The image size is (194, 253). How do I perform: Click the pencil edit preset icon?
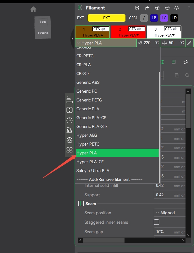pos(189,43)
